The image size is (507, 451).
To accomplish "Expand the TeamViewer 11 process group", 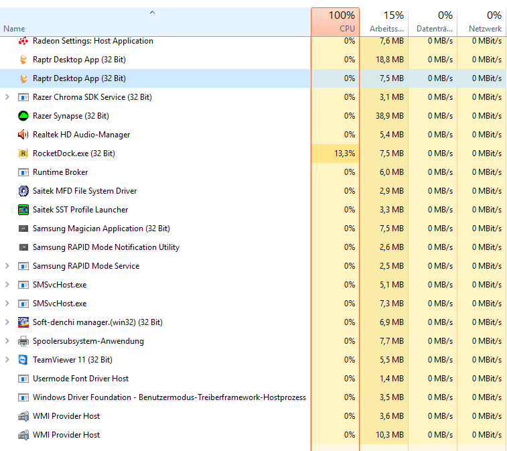I will point(7,360).
